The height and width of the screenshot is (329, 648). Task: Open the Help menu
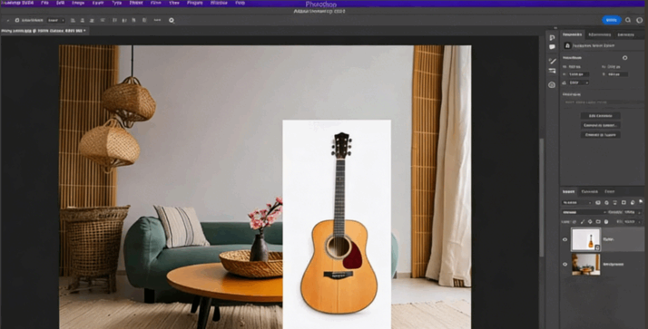(241, 3)
